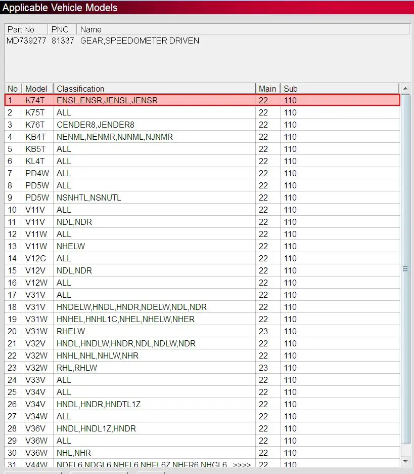Click Sub value 110 in K74T row
The image size is (414, 474).
[290, 100]
